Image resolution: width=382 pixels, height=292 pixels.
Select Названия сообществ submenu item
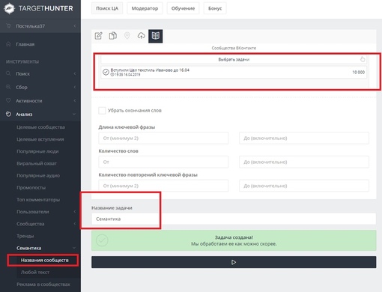pos(44,260)
